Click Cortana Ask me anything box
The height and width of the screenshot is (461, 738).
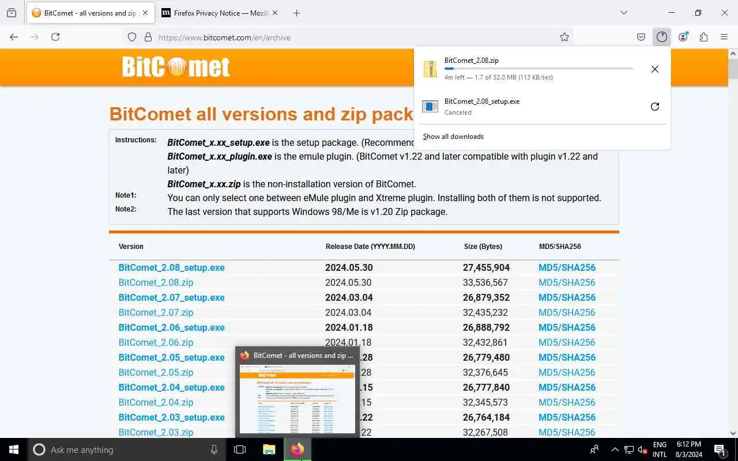(127, 449)
